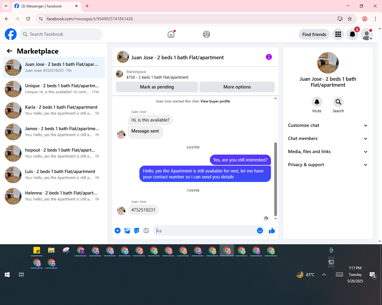View site information icon in address bar

(x=41, y=19)
